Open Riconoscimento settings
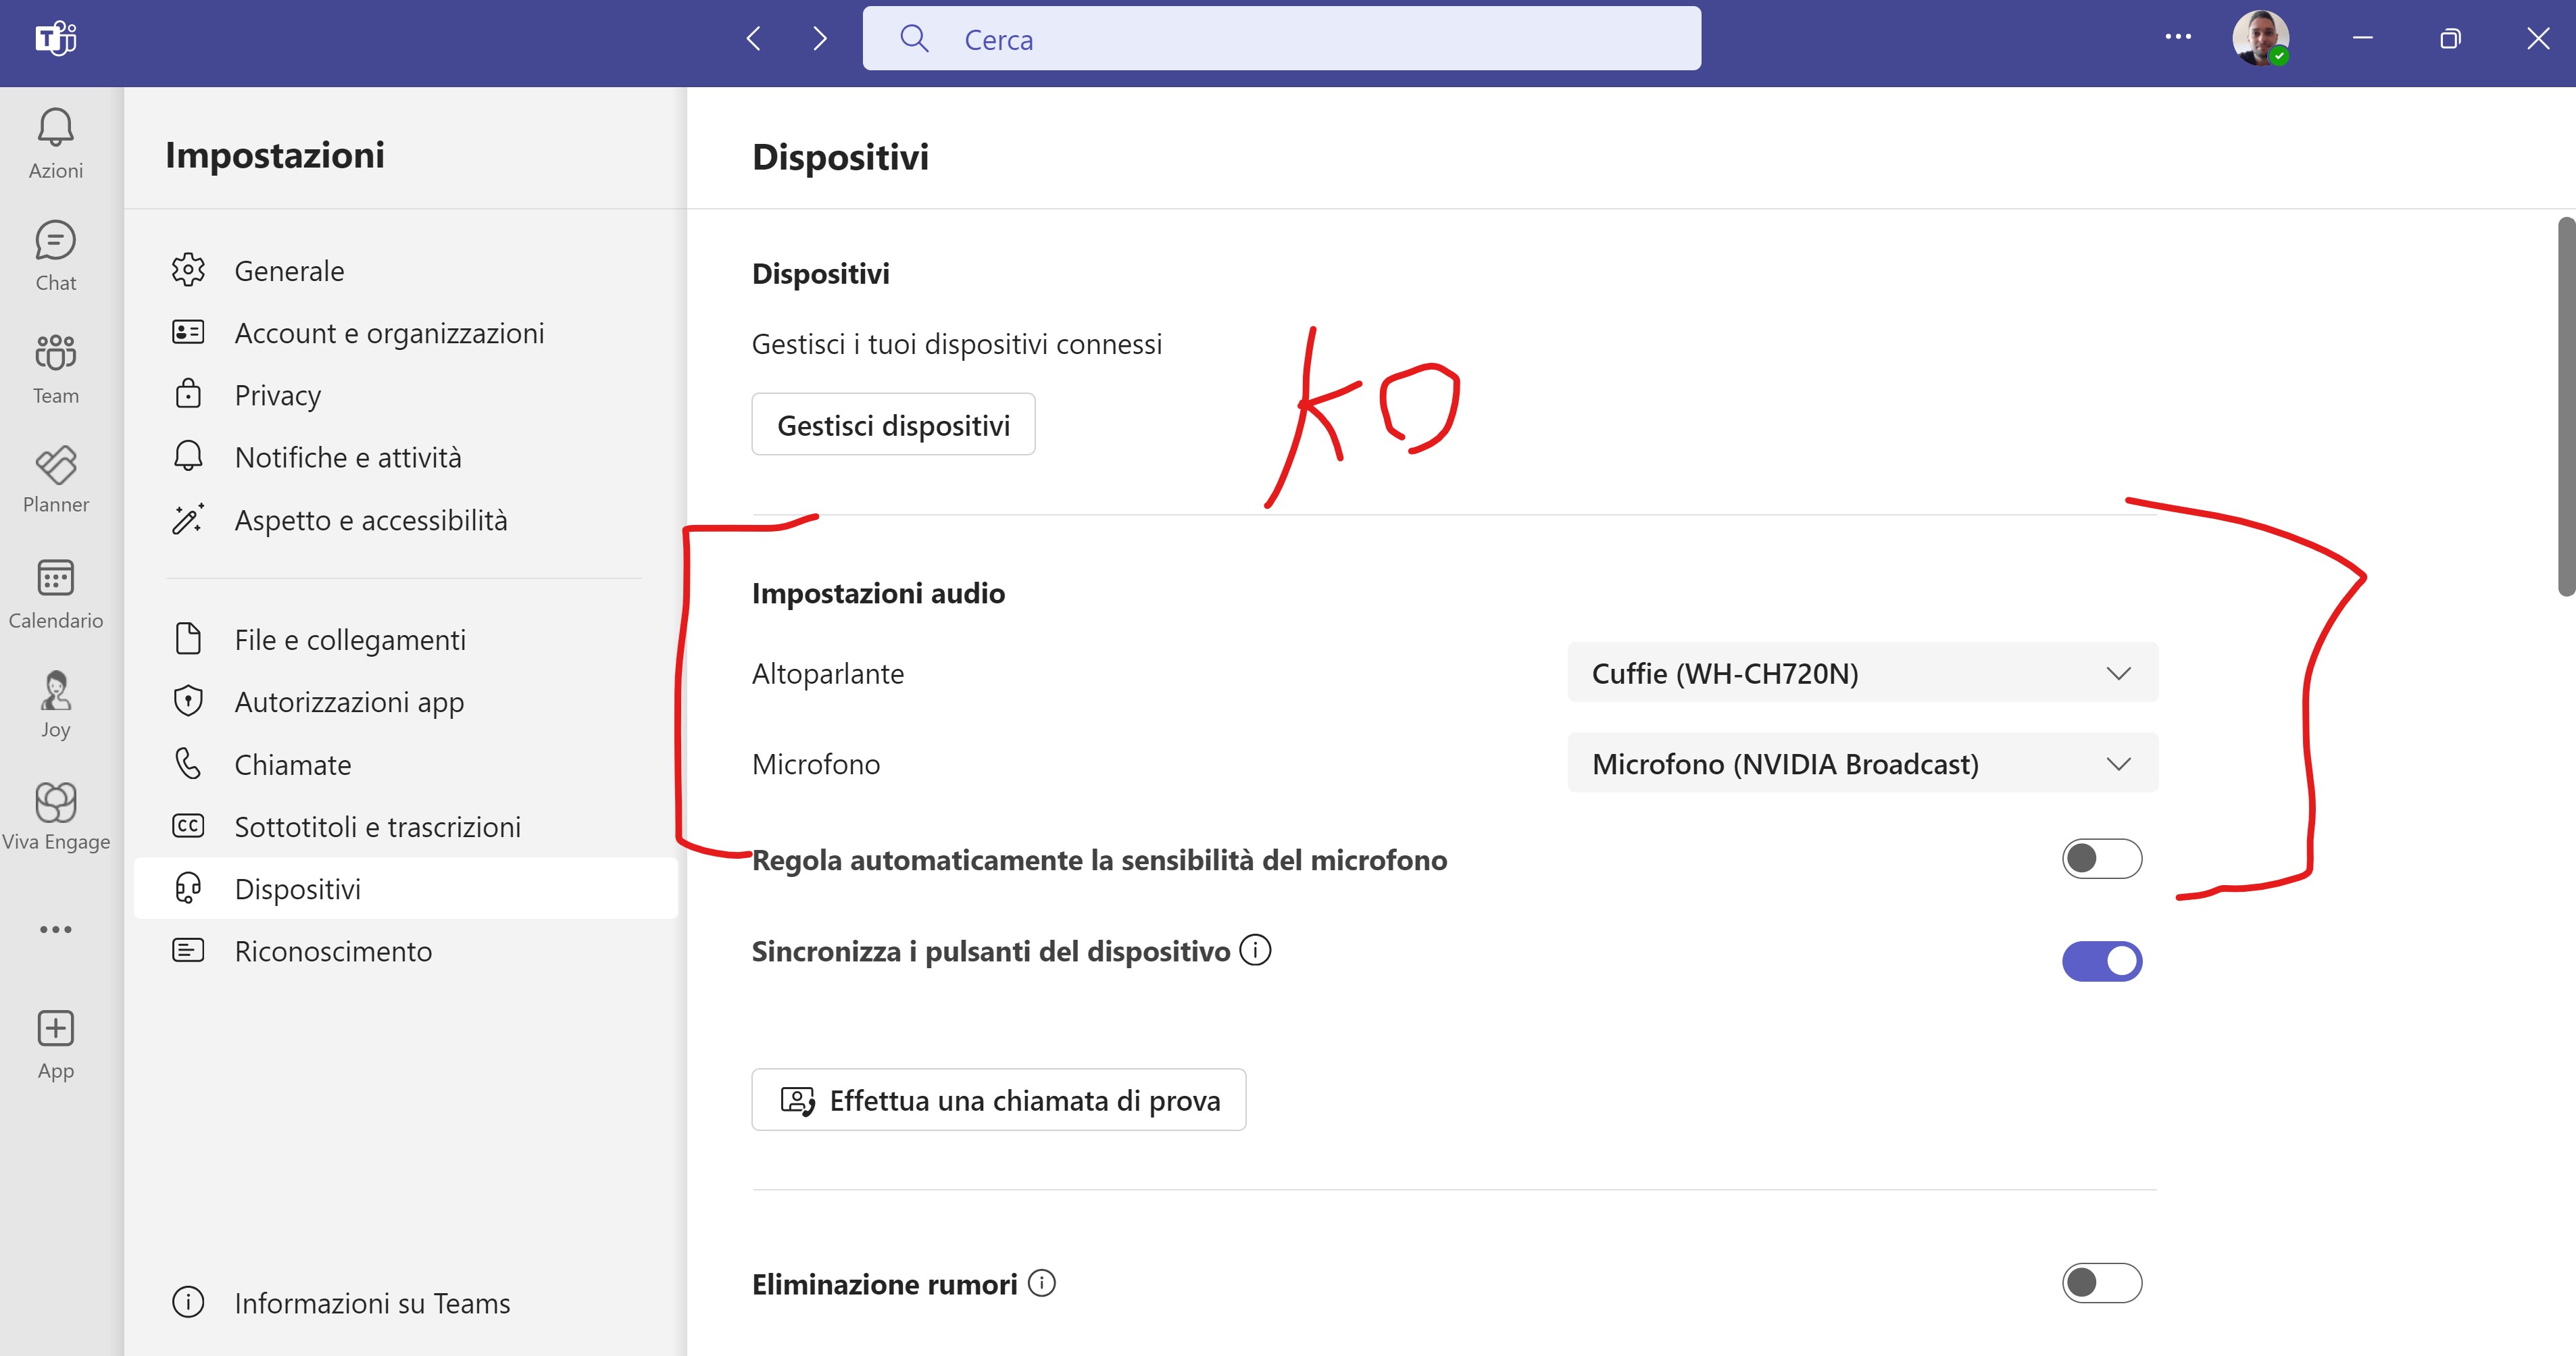The width and height of the screenshot is (2576, 1356). tap(406, 951)
